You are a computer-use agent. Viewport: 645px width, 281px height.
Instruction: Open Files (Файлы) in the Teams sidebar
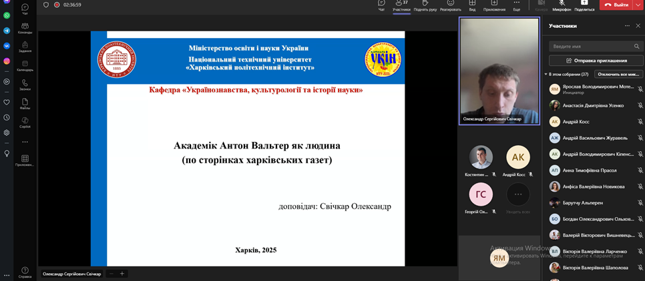25,103
